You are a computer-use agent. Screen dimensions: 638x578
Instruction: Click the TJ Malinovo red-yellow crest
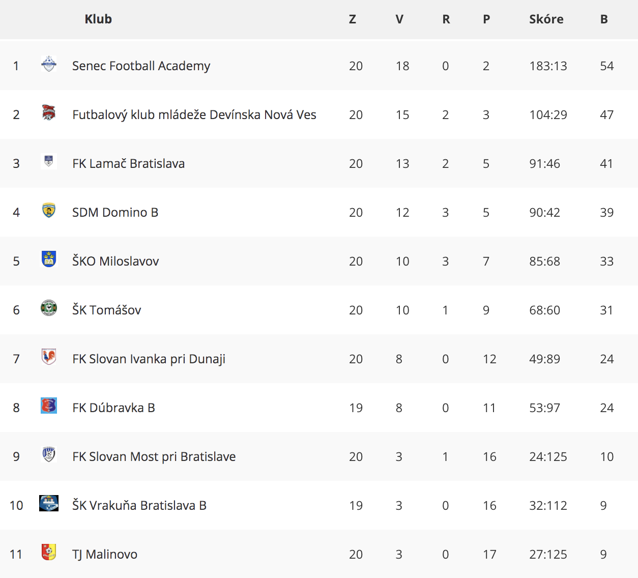point(49,552)
